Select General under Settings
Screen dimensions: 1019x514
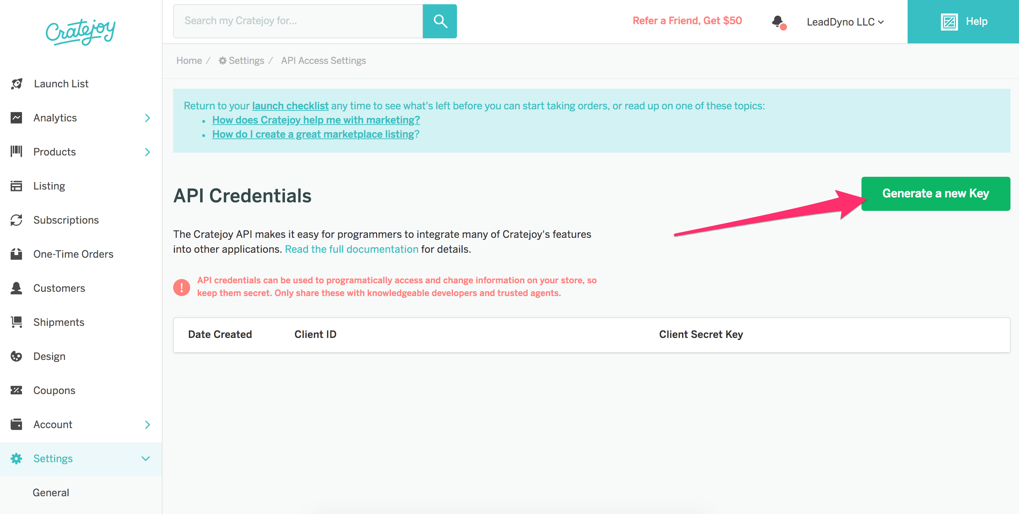point(51,493)
